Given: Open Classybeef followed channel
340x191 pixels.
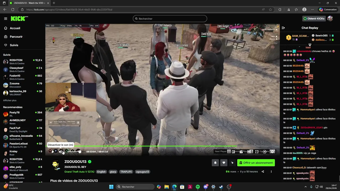Looking at the screenshot, I should pos(23,70).
